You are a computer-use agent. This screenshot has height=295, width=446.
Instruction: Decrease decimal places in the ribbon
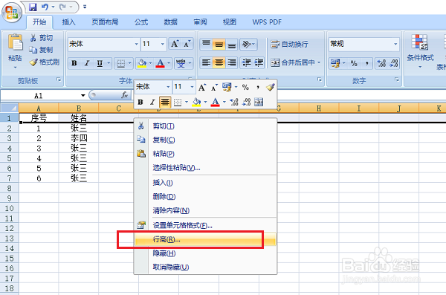click(393, 63)
